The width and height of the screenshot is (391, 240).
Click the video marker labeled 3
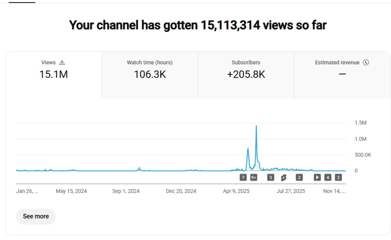pos(270,178)
